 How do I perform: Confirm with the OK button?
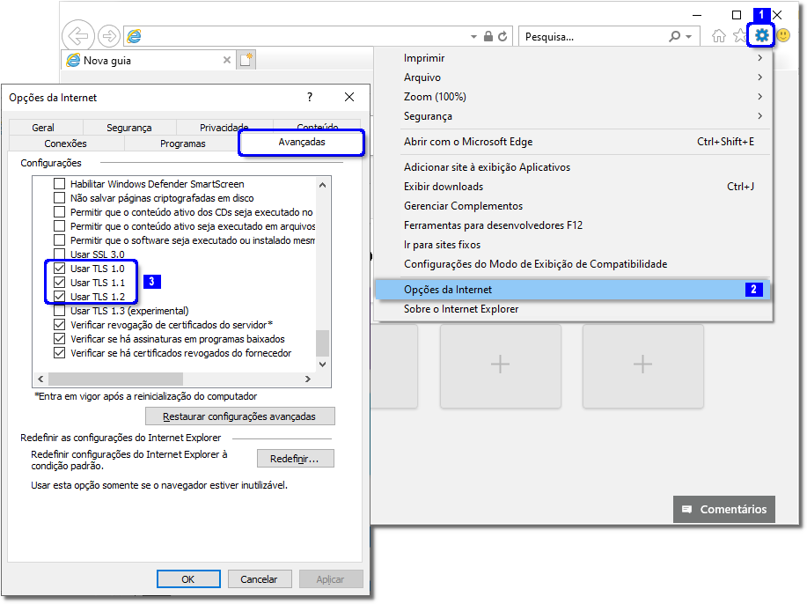(x=188, y=578)
